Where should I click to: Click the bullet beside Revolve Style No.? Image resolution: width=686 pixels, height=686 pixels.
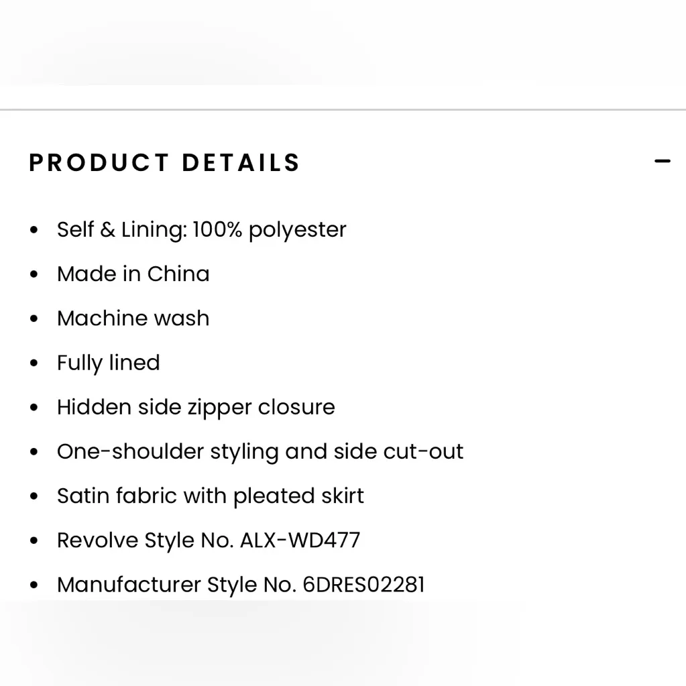pos(34,540)
